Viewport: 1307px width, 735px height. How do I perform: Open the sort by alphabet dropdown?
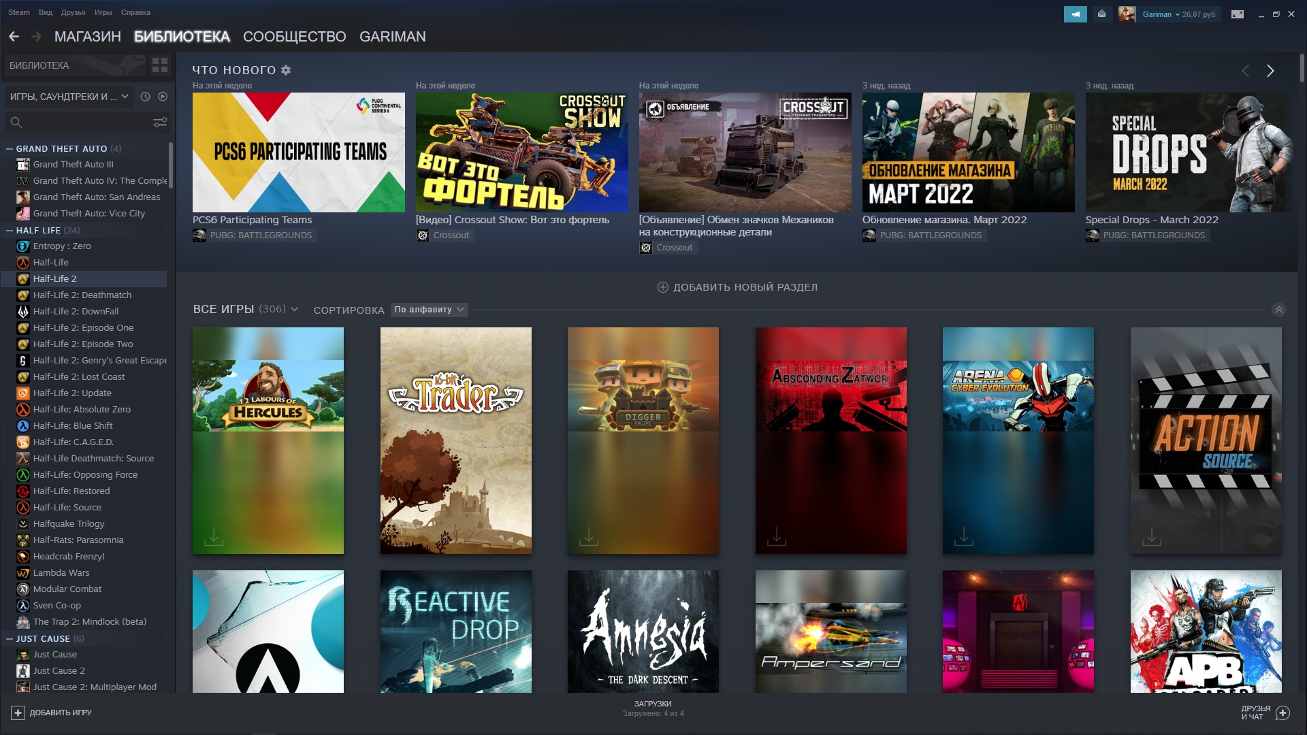(430, 310)
